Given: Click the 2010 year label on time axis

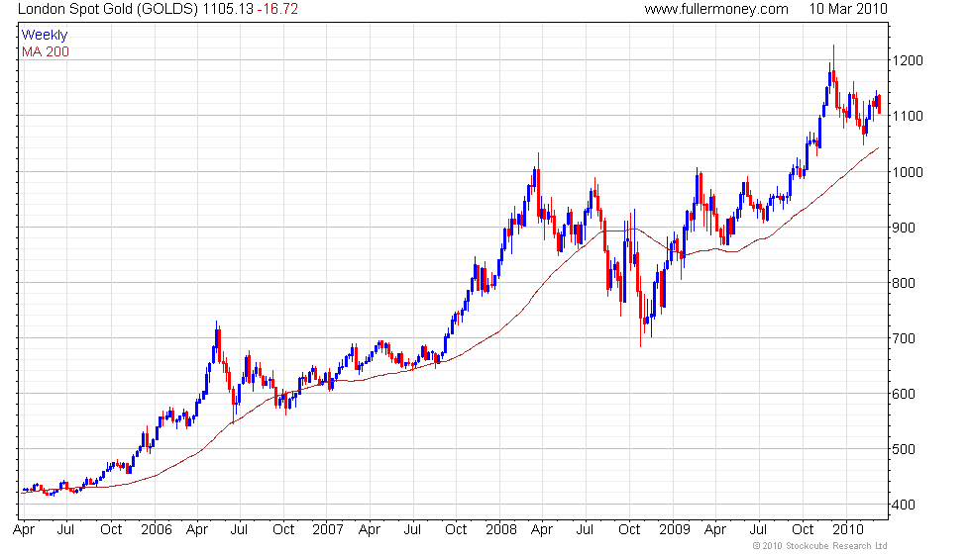Looking at the screenshot, I should [848, 530].
